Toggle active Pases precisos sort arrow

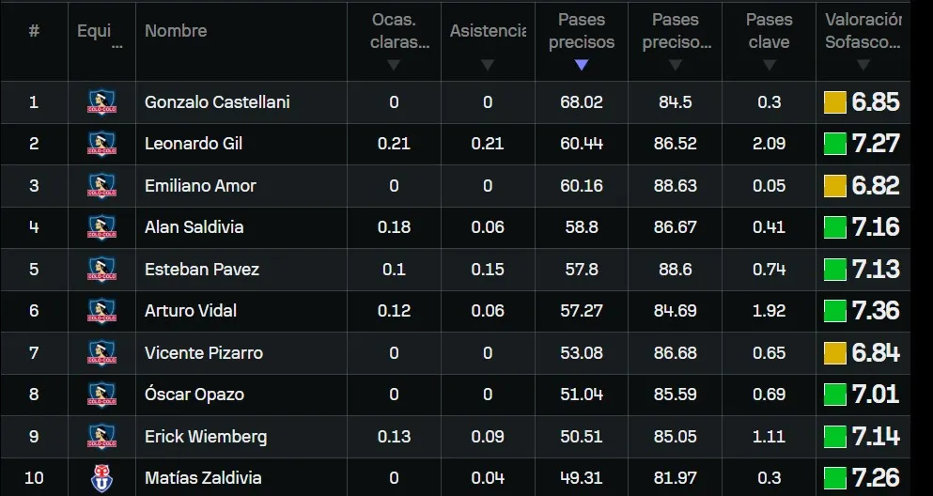pyautogui.click(x=581, y=65)
